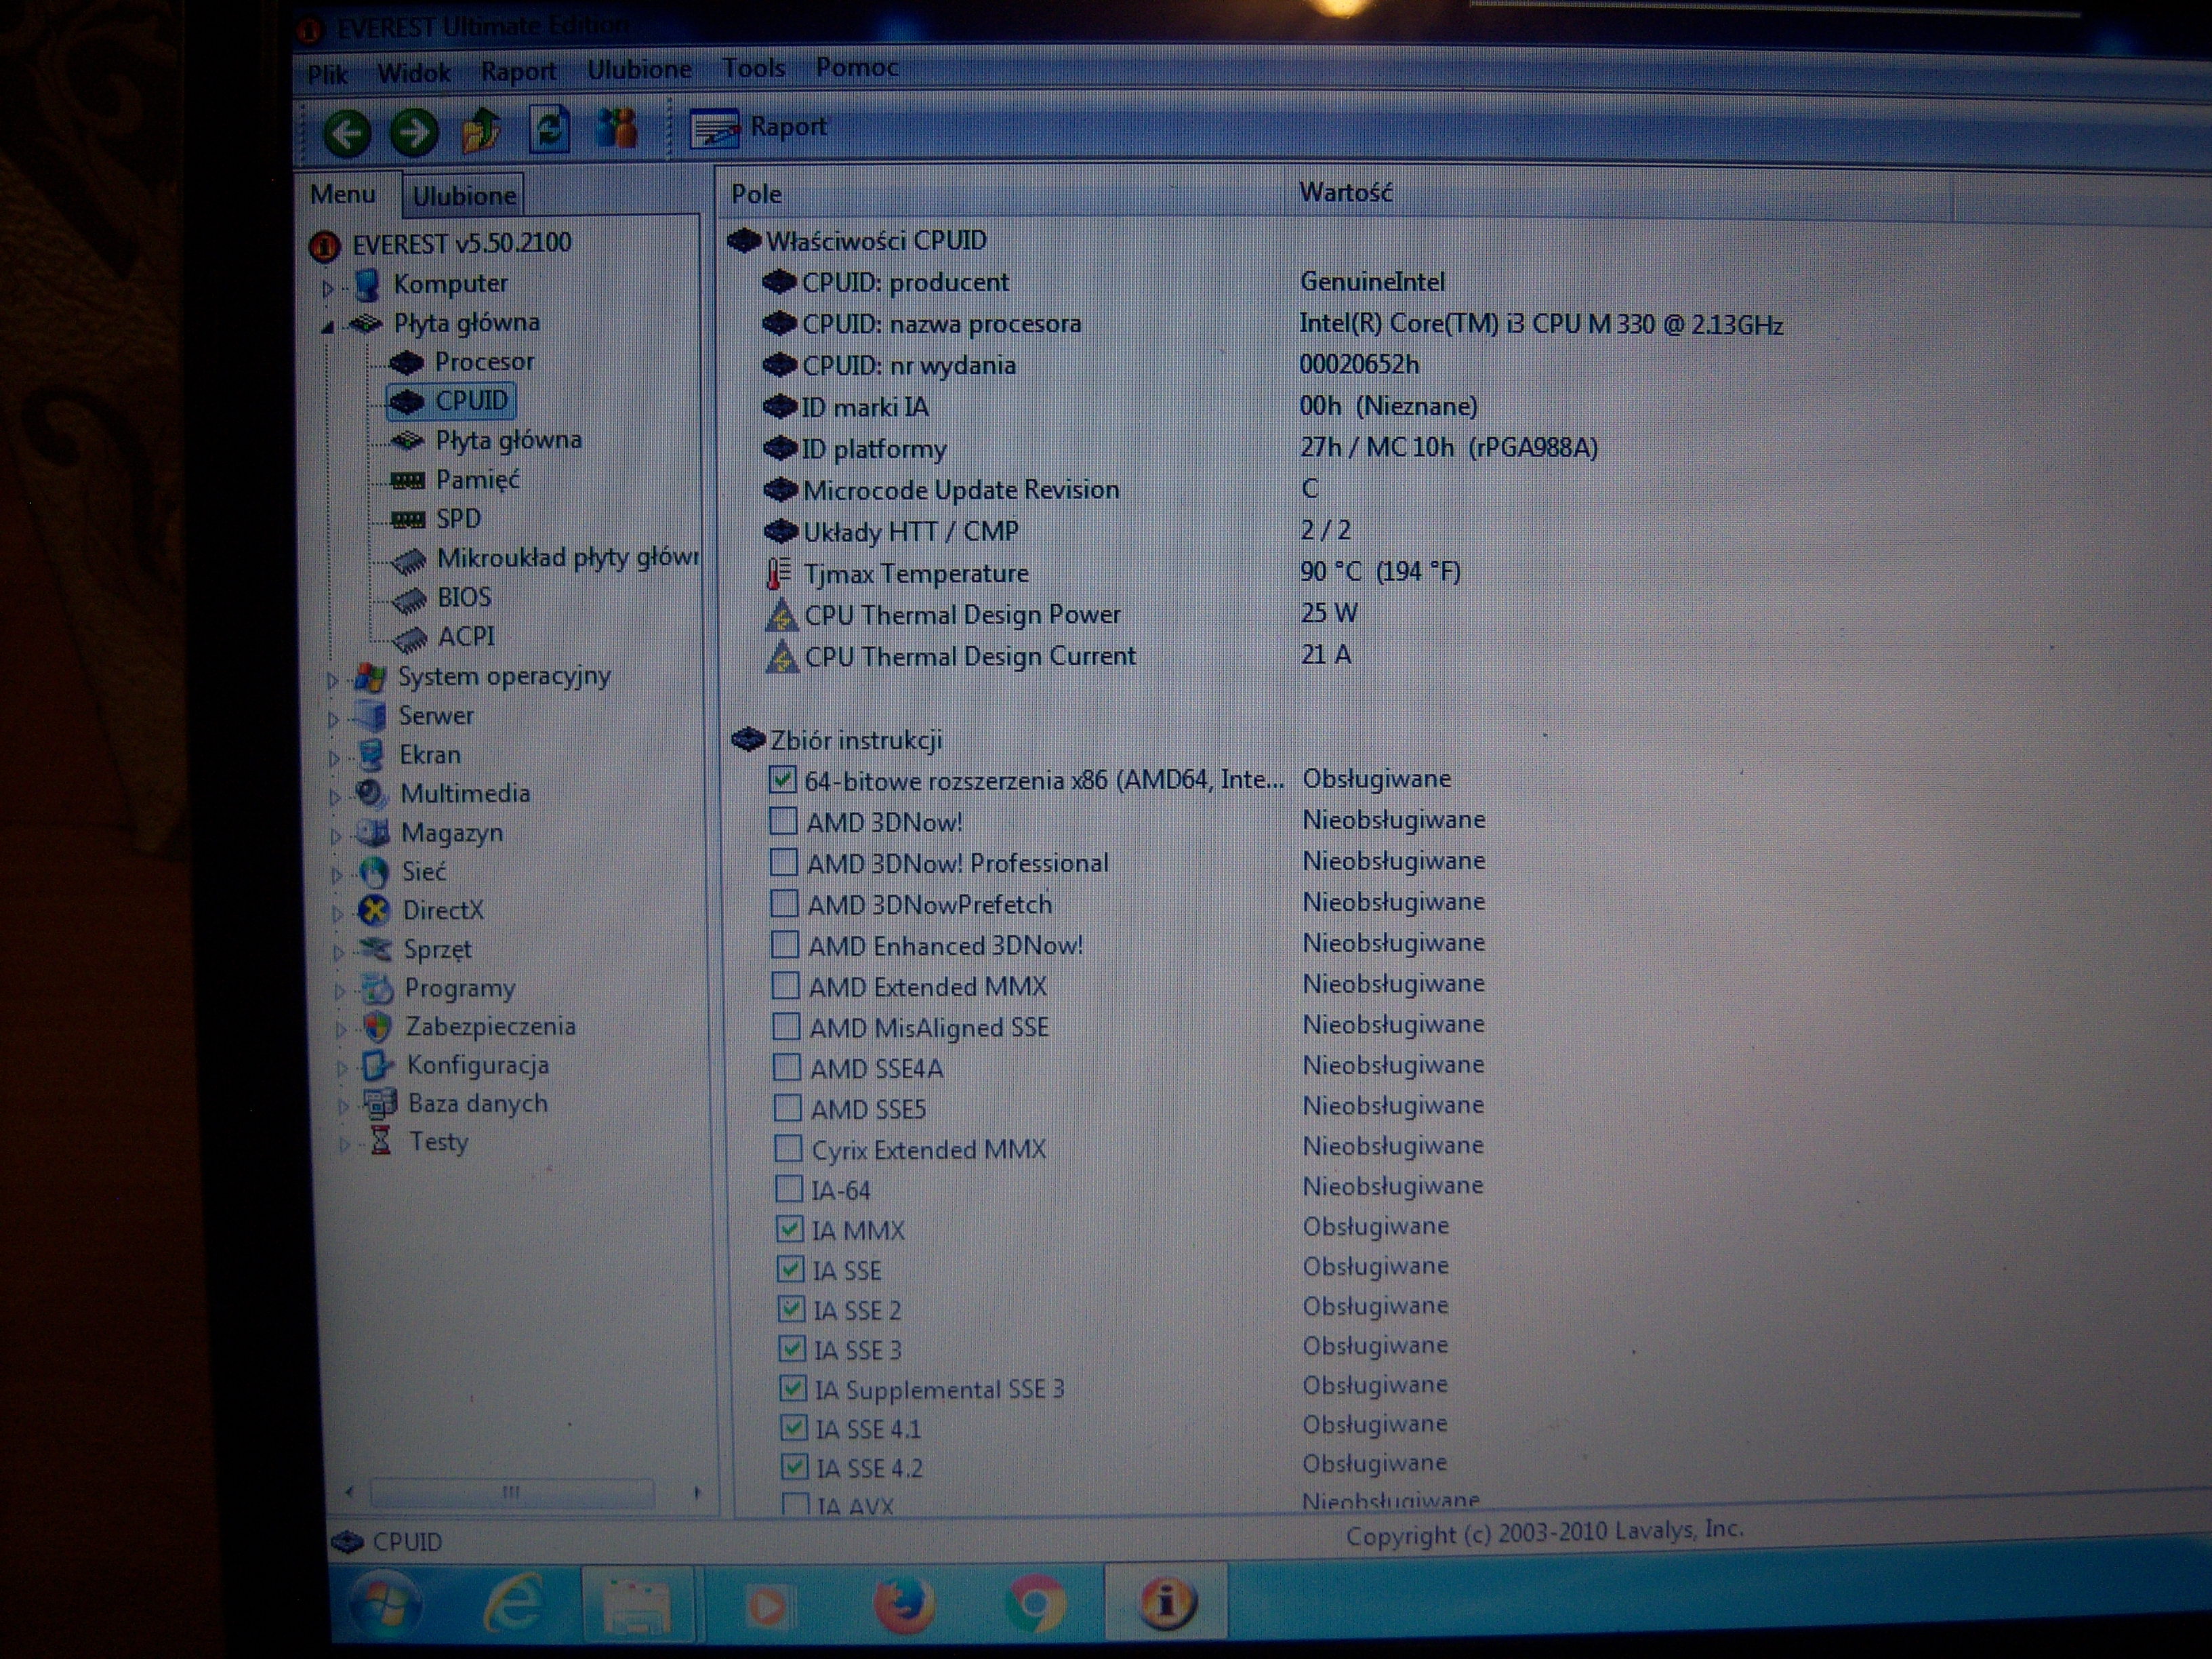The width and height of the screenshot is (2212, 1659).
Task: Expand the System operacyjny tree node
Action: [x=333, y=680]
